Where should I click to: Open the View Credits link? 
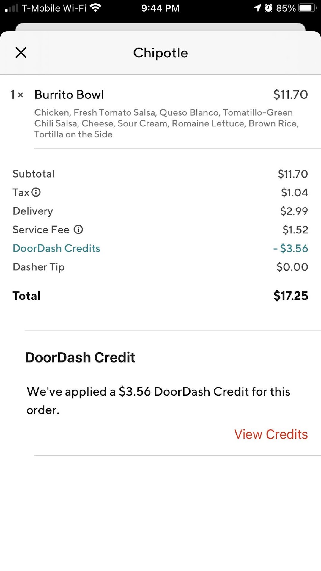pyautogui.click(x=271, y=434)
